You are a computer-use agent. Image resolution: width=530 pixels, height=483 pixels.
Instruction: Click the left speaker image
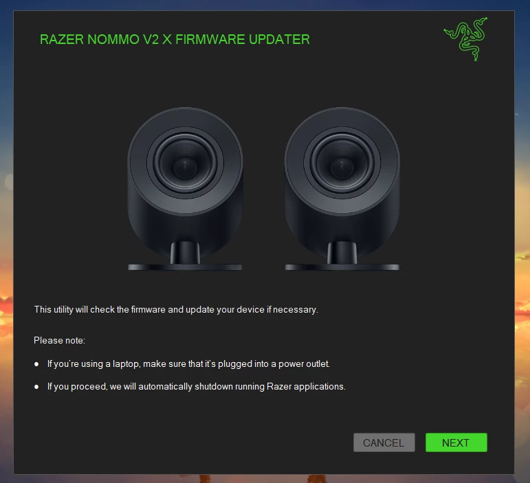coord(185,188)
